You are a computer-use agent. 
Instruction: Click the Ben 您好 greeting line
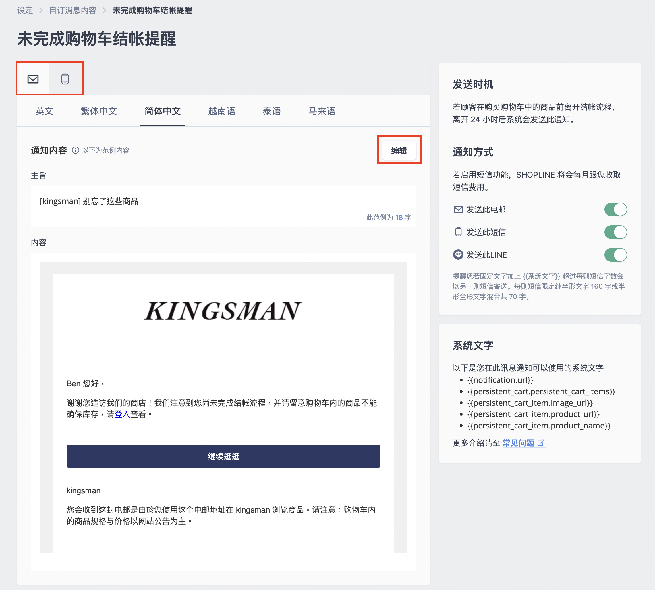click(x=86, y=383)
